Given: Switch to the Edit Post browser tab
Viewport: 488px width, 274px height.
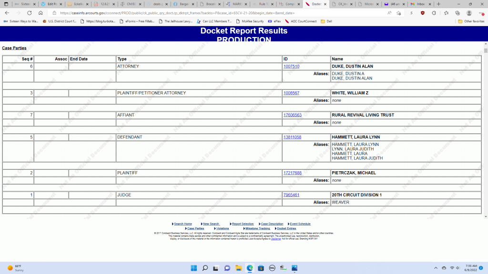Looking at the screenshot, I should point(51,4).
